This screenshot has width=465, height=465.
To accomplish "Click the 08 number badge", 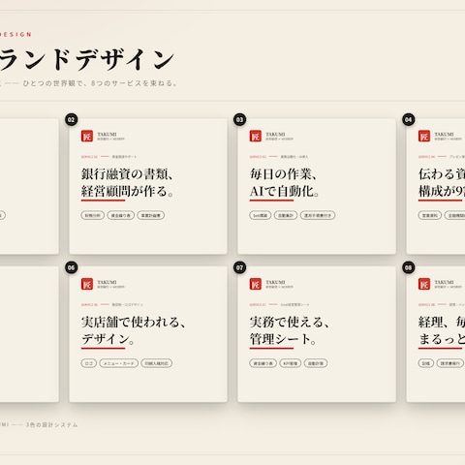I will 409,267.
